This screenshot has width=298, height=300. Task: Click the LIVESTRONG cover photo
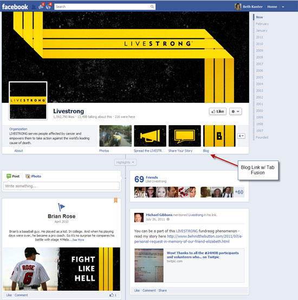tap(125, 57)
